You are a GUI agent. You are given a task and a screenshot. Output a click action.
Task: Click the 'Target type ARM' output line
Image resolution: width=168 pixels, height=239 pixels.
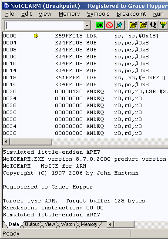(74, 201)
